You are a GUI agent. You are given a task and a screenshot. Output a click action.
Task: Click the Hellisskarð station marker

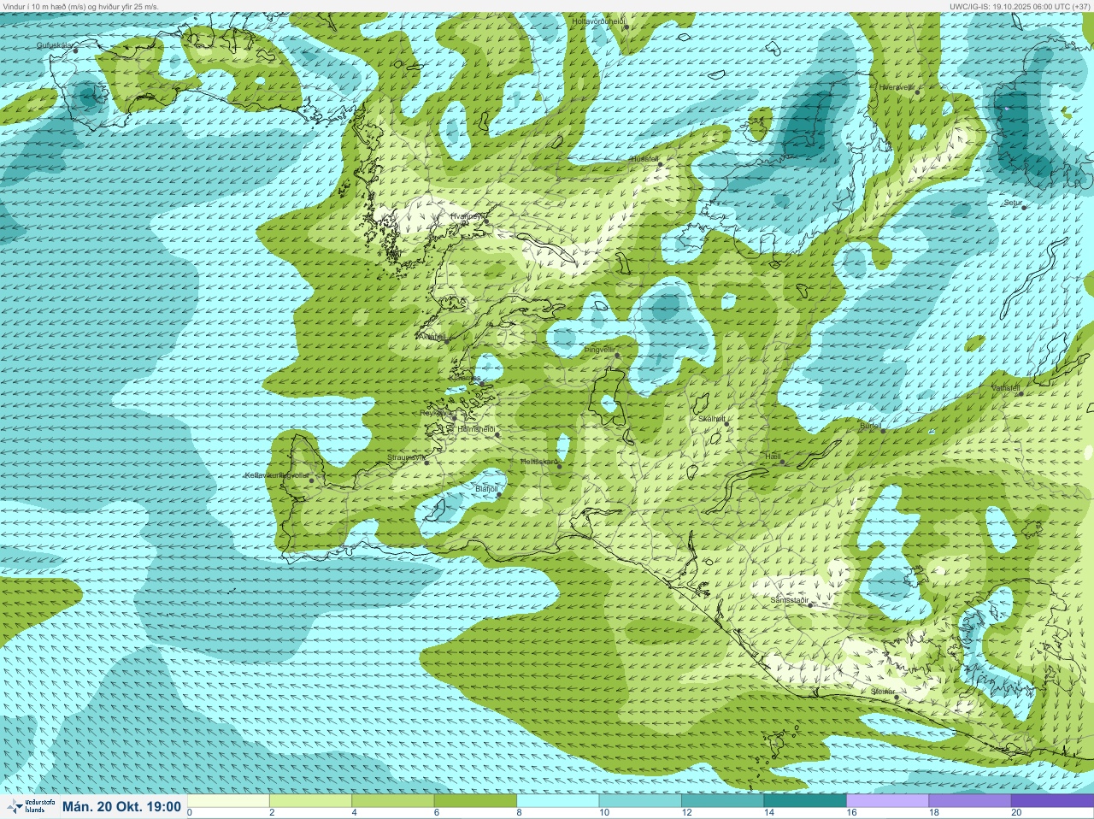tap(560, 466)
